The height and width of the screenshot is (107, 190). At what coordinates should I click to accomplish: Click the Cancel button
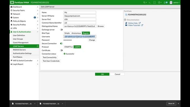point(118,74)
